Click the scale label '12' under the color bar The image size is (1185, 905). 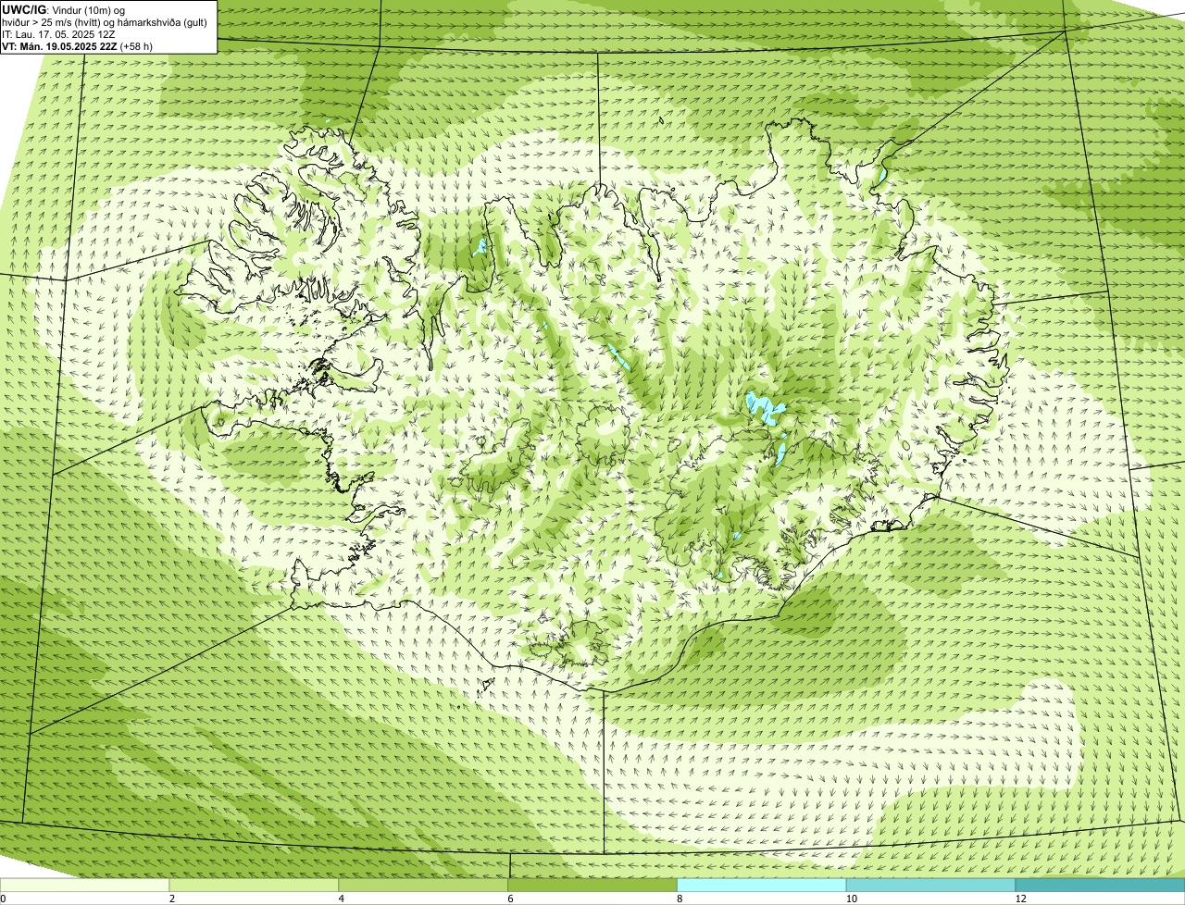(x=1020, y=899)
